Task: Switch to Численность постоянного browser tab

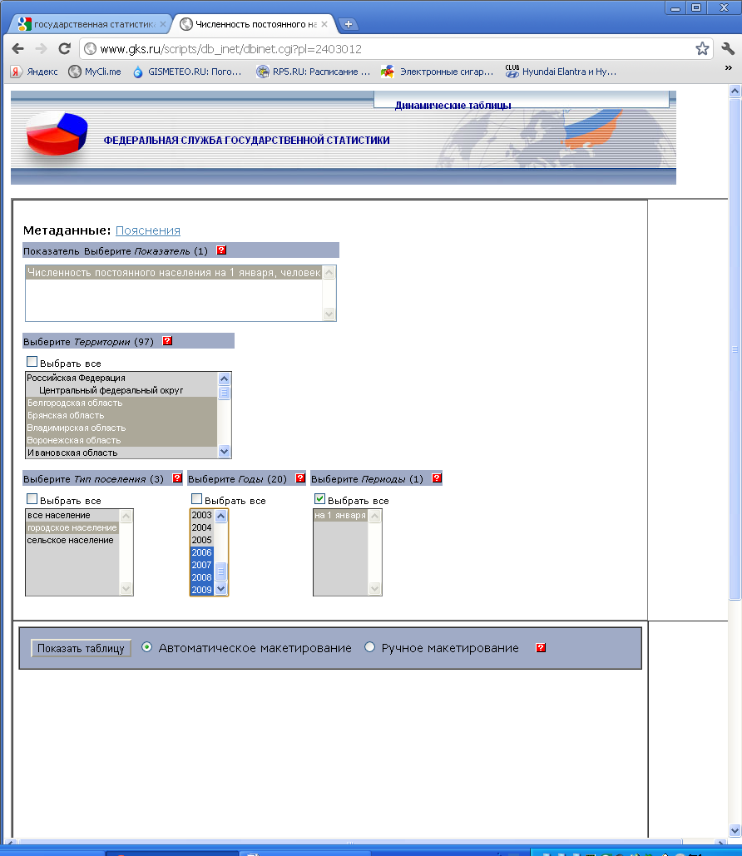Action: 252,24
